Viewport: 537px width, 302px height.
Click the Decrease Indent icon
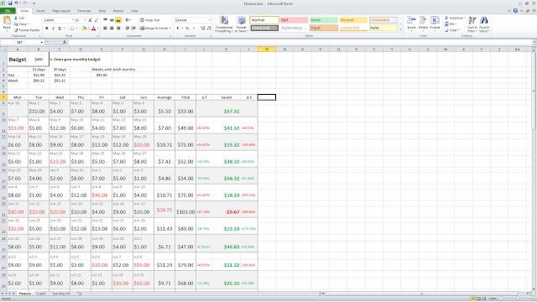(127, 28)
